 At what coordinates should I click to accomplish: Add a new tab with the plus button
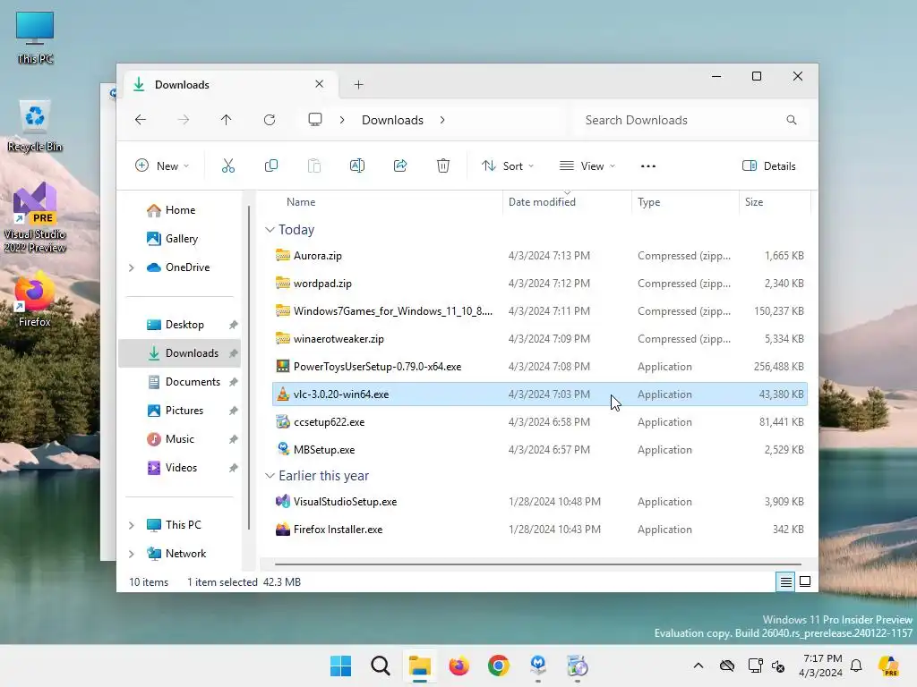coord(358,85)
